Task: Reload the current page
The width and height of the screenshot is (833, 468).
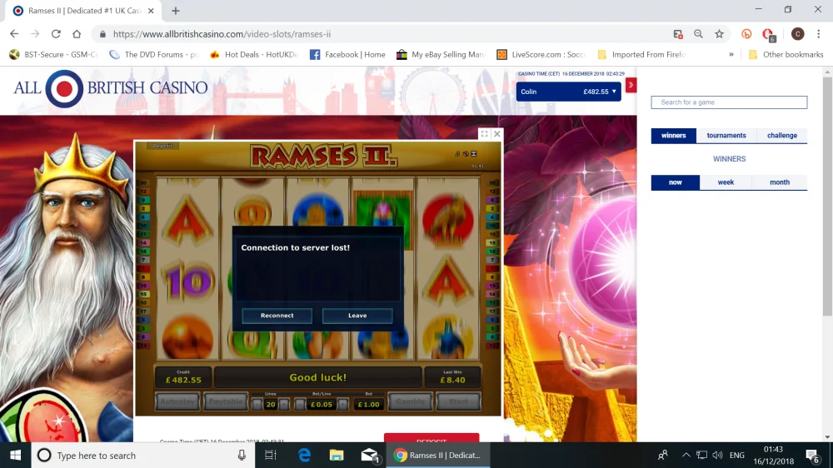Action: [56, 34]
